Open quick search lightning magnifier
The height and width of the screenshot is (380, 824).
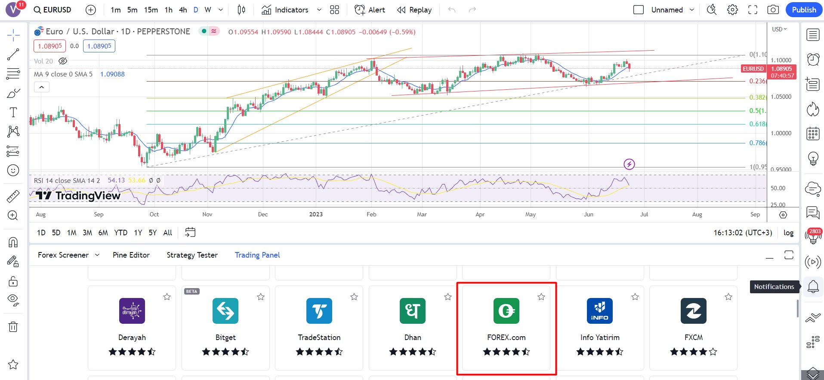[x=712, y=10]
